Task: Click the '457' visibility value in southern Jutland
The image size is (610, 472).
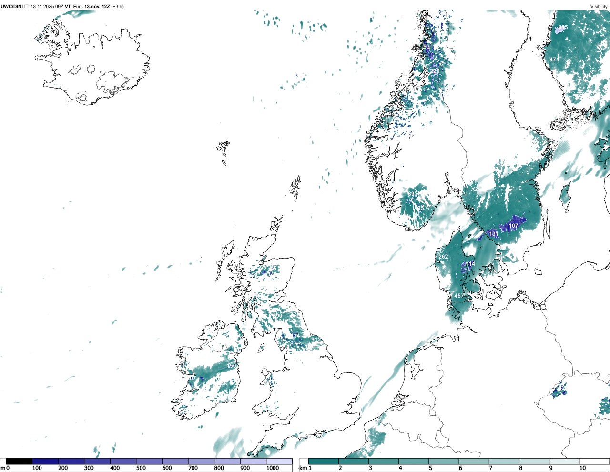Action: click(459, 296)
